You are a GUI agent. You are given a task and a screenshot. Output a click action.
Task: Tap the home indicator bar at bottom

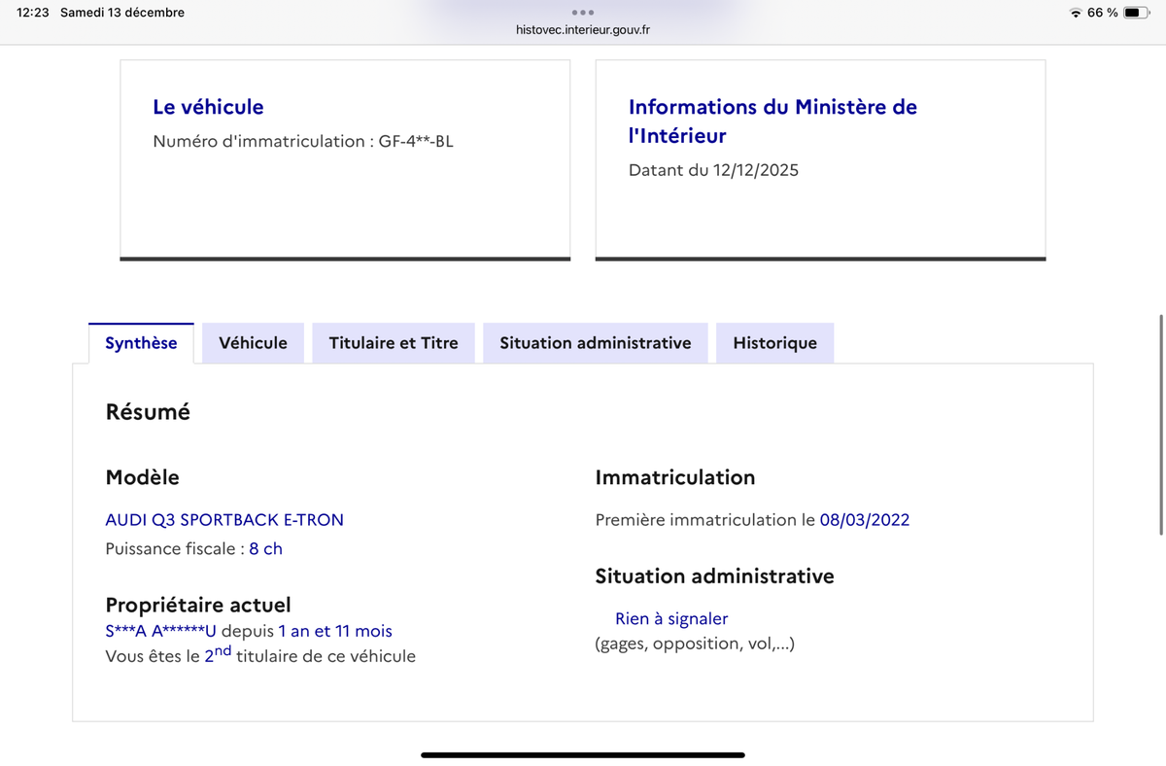[583, 754]
